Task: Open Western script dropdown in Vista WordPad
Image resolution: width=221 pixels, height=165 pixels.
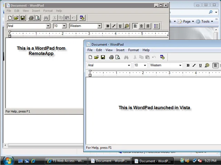Action: point(180,65)
